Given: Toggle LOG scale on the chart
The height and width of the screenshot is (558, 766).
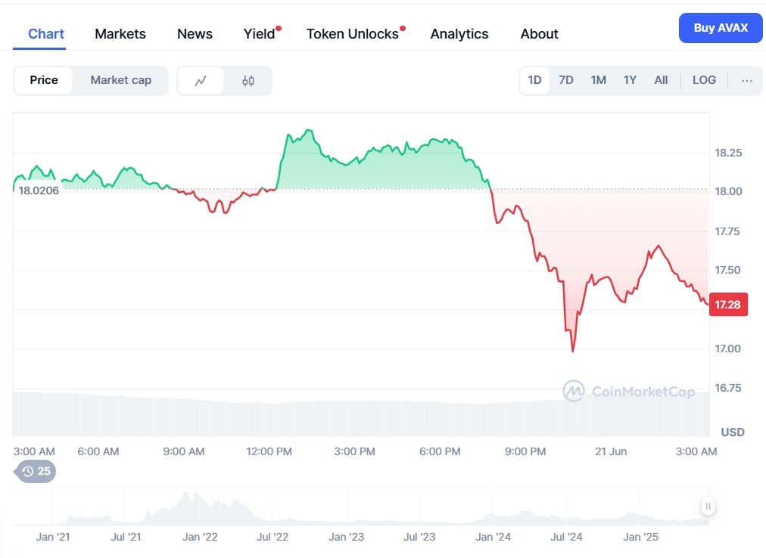Looking at the screenshot, I should (704, 80).
